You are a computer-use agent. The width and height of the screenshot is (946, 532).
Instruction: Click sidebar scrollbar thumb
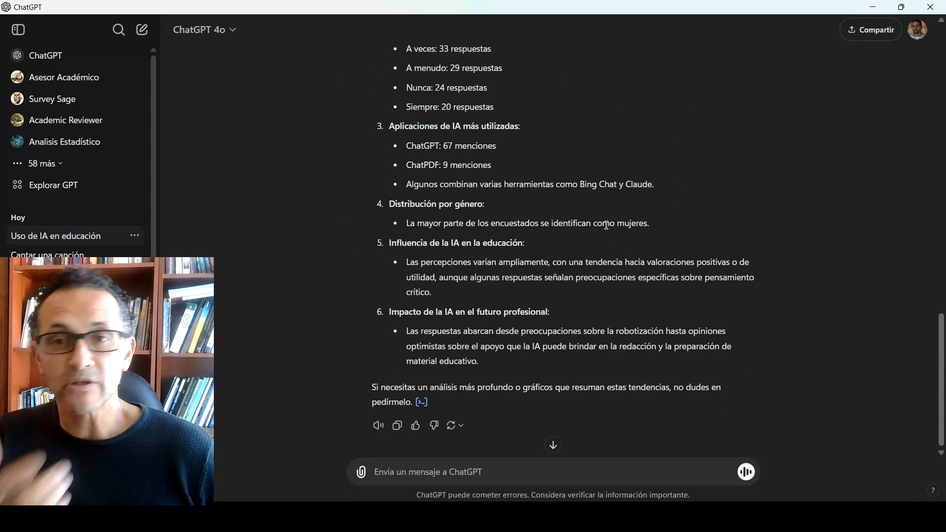(x=153, y=155)
